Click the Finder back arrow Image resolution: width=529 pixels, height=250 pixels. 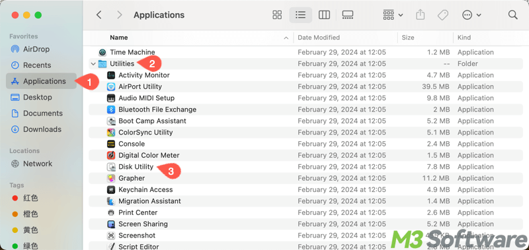point(99,15)
